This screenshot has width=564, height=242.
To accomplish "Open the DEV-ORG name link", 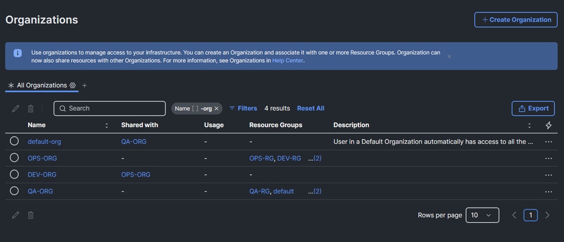I will coord(42,175).
